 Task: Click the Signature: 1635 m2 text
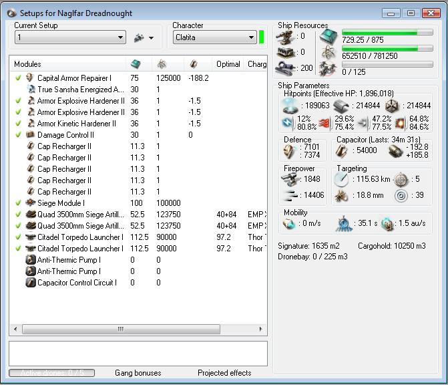tap(309, 246)
